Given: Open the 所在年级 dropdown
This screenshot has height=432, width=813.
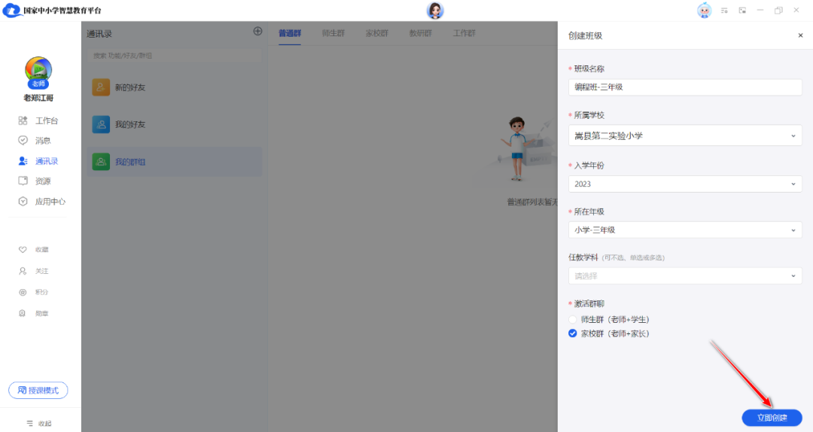Looking at the screenshot, I should [x=684, y=230].
